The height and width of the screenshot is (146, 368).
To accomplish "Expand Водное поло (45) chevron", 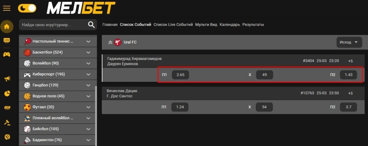I will pyautogui.click(x=88, y=96).
